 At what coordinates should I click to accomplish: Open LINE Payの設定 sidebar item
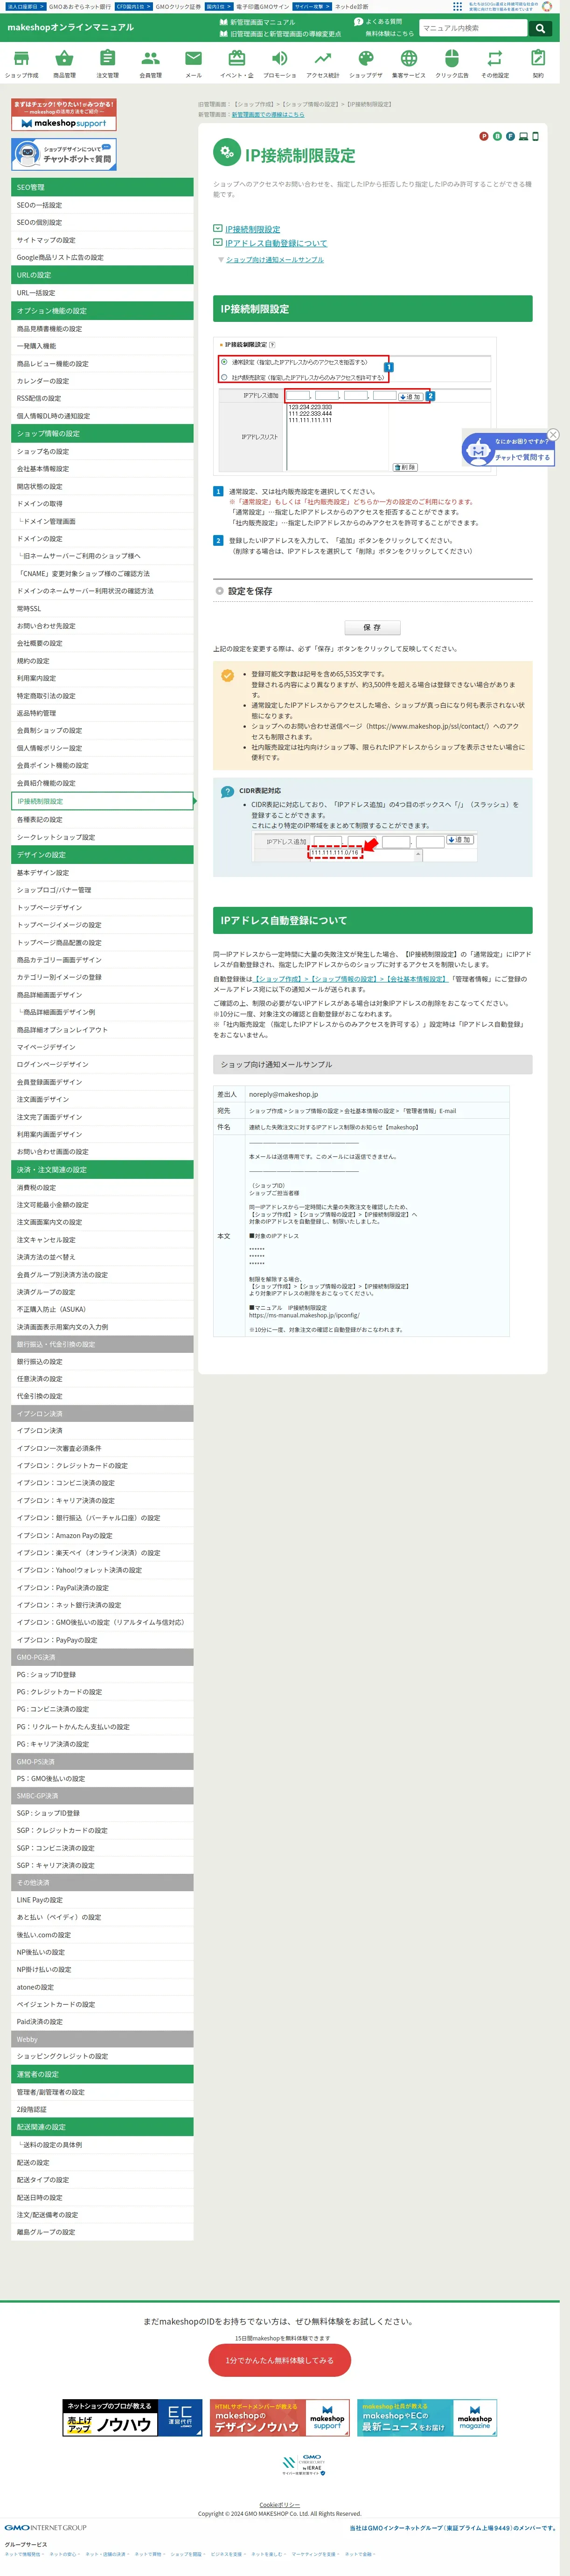coord(102,1899)
